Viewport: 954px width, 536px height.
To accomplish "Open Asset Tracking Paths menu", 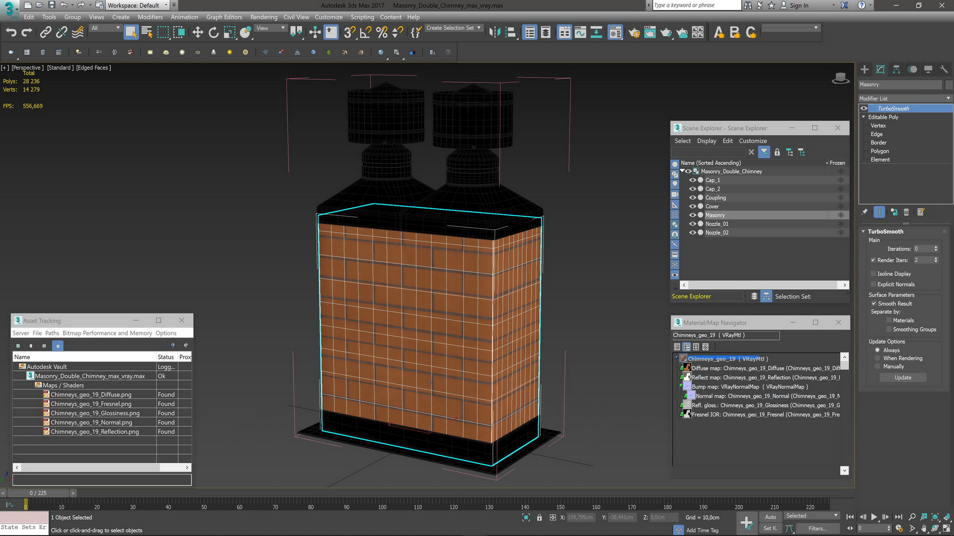I will pos(52,333).
